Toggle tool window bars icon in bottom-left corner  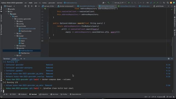click(x=1, y=97)
